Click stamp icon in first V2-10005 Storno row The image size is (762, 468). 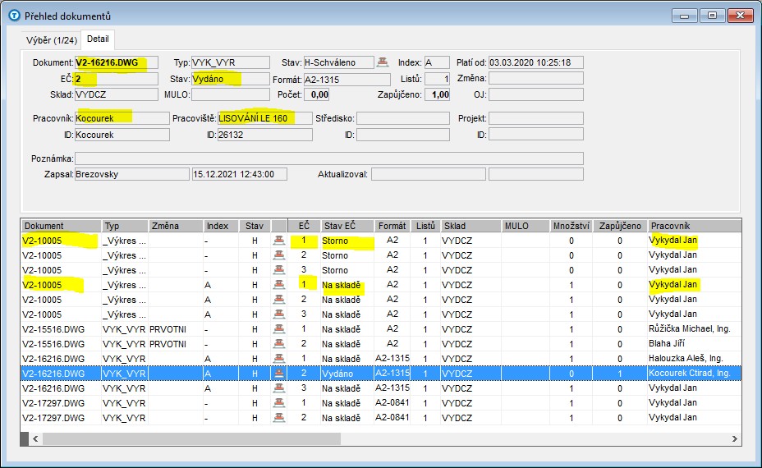[279, 241]
